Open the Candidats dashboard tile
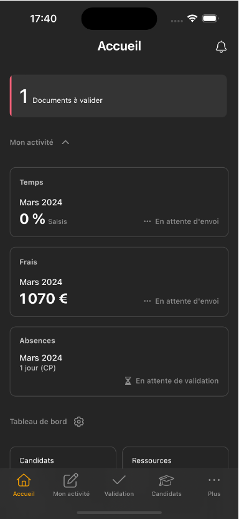 tap(63, 458)
